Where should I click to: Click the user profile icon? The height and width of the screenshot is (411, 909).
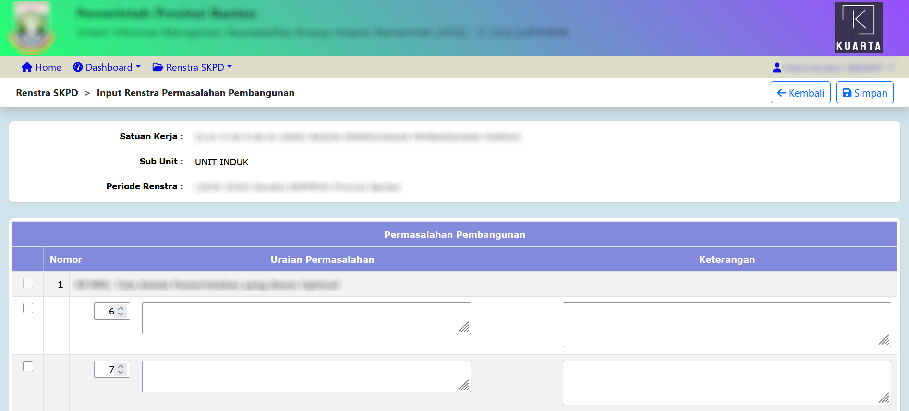[776, 68]
